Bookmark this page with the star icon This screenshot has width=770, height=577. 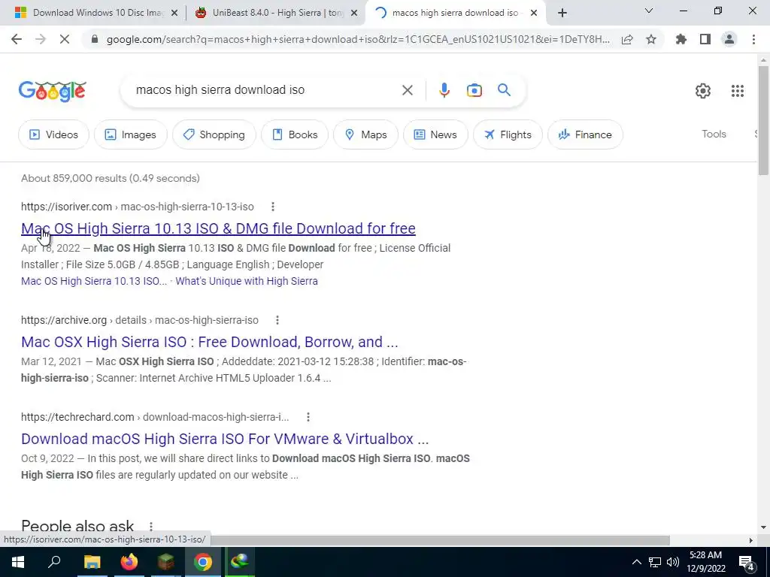[651, 39]
